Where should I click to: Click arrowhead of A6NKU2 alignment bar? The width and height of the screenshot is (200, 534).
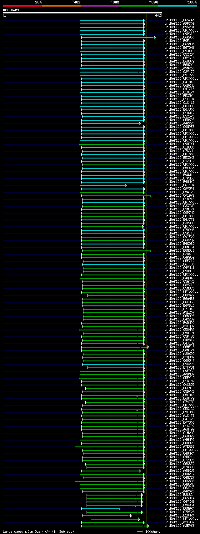coord(140,471)
